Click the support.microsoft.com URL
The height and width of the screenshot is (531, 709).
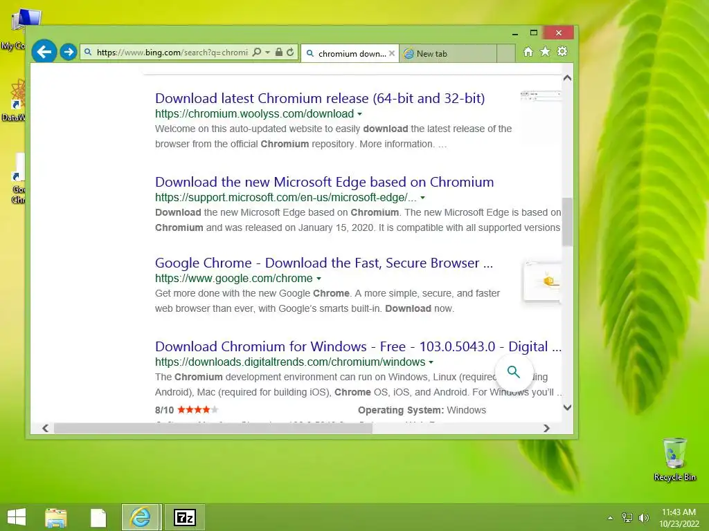pos(286,197)
